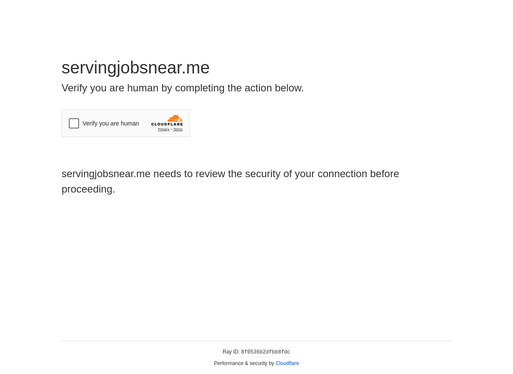The height and width of the screenshot is (374, 513).
Task: Click the orange Cloudflare cloud logo
Action: (175, 118)
